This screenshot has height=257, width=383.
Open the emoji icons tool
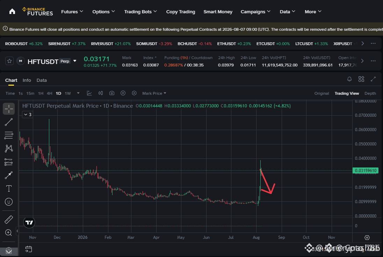coord(9,201)
